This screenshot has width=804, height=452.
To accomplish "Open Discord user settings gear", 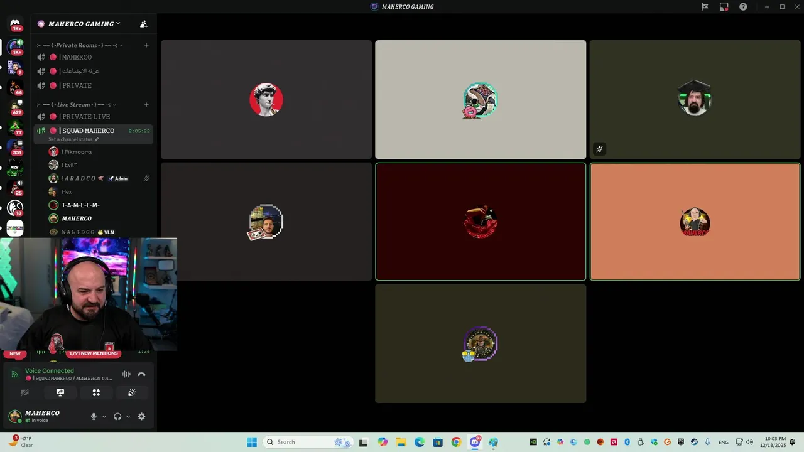I will [x=141, y=416].
